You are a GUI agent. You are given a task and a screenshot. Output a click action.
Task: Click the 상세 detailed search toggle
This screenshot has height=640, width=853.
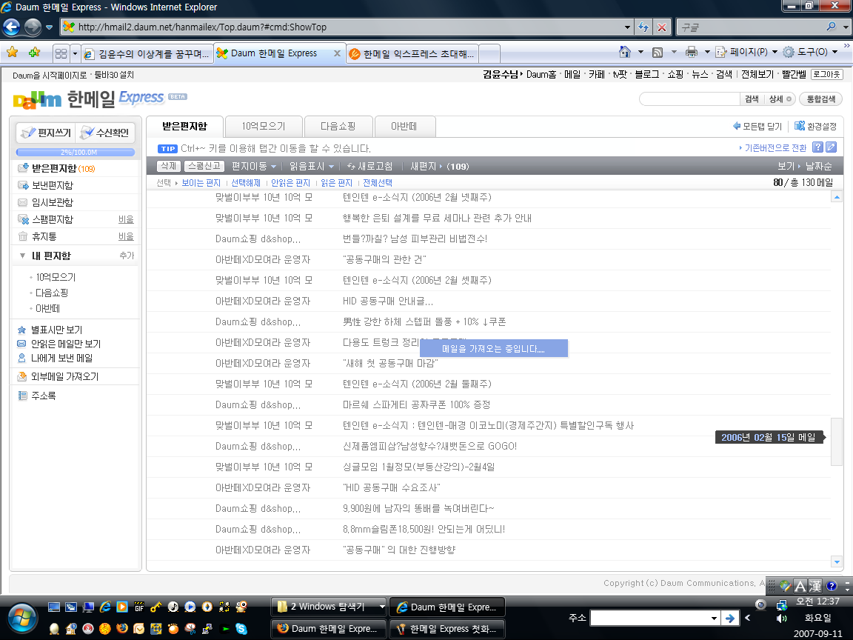coord(780,99)
